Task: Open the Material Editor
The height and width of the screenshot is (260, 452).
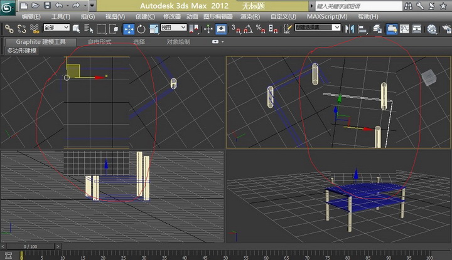Action: click(432, 29)
